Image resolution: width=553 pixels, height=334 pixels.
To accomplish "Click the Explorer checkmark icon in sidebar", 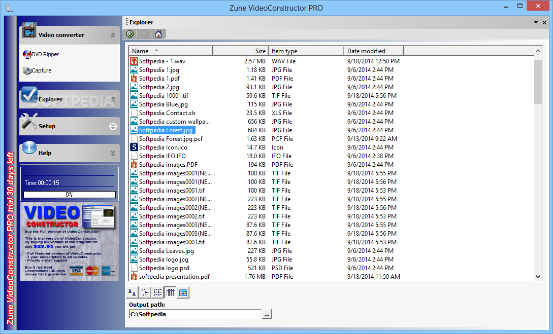I will coord(29,94).
